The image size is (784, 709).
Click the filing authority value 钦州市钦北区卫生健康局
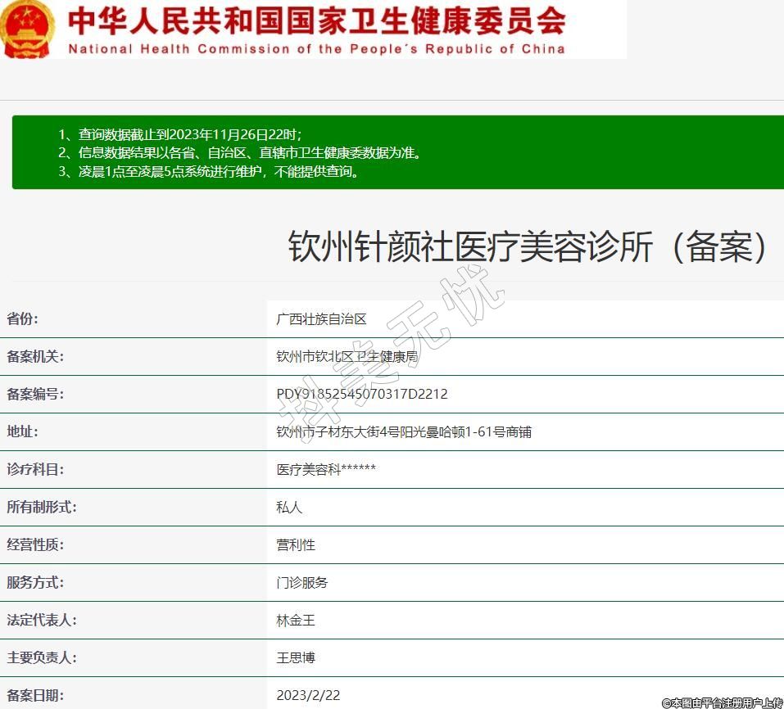click(x=347, y=357)
